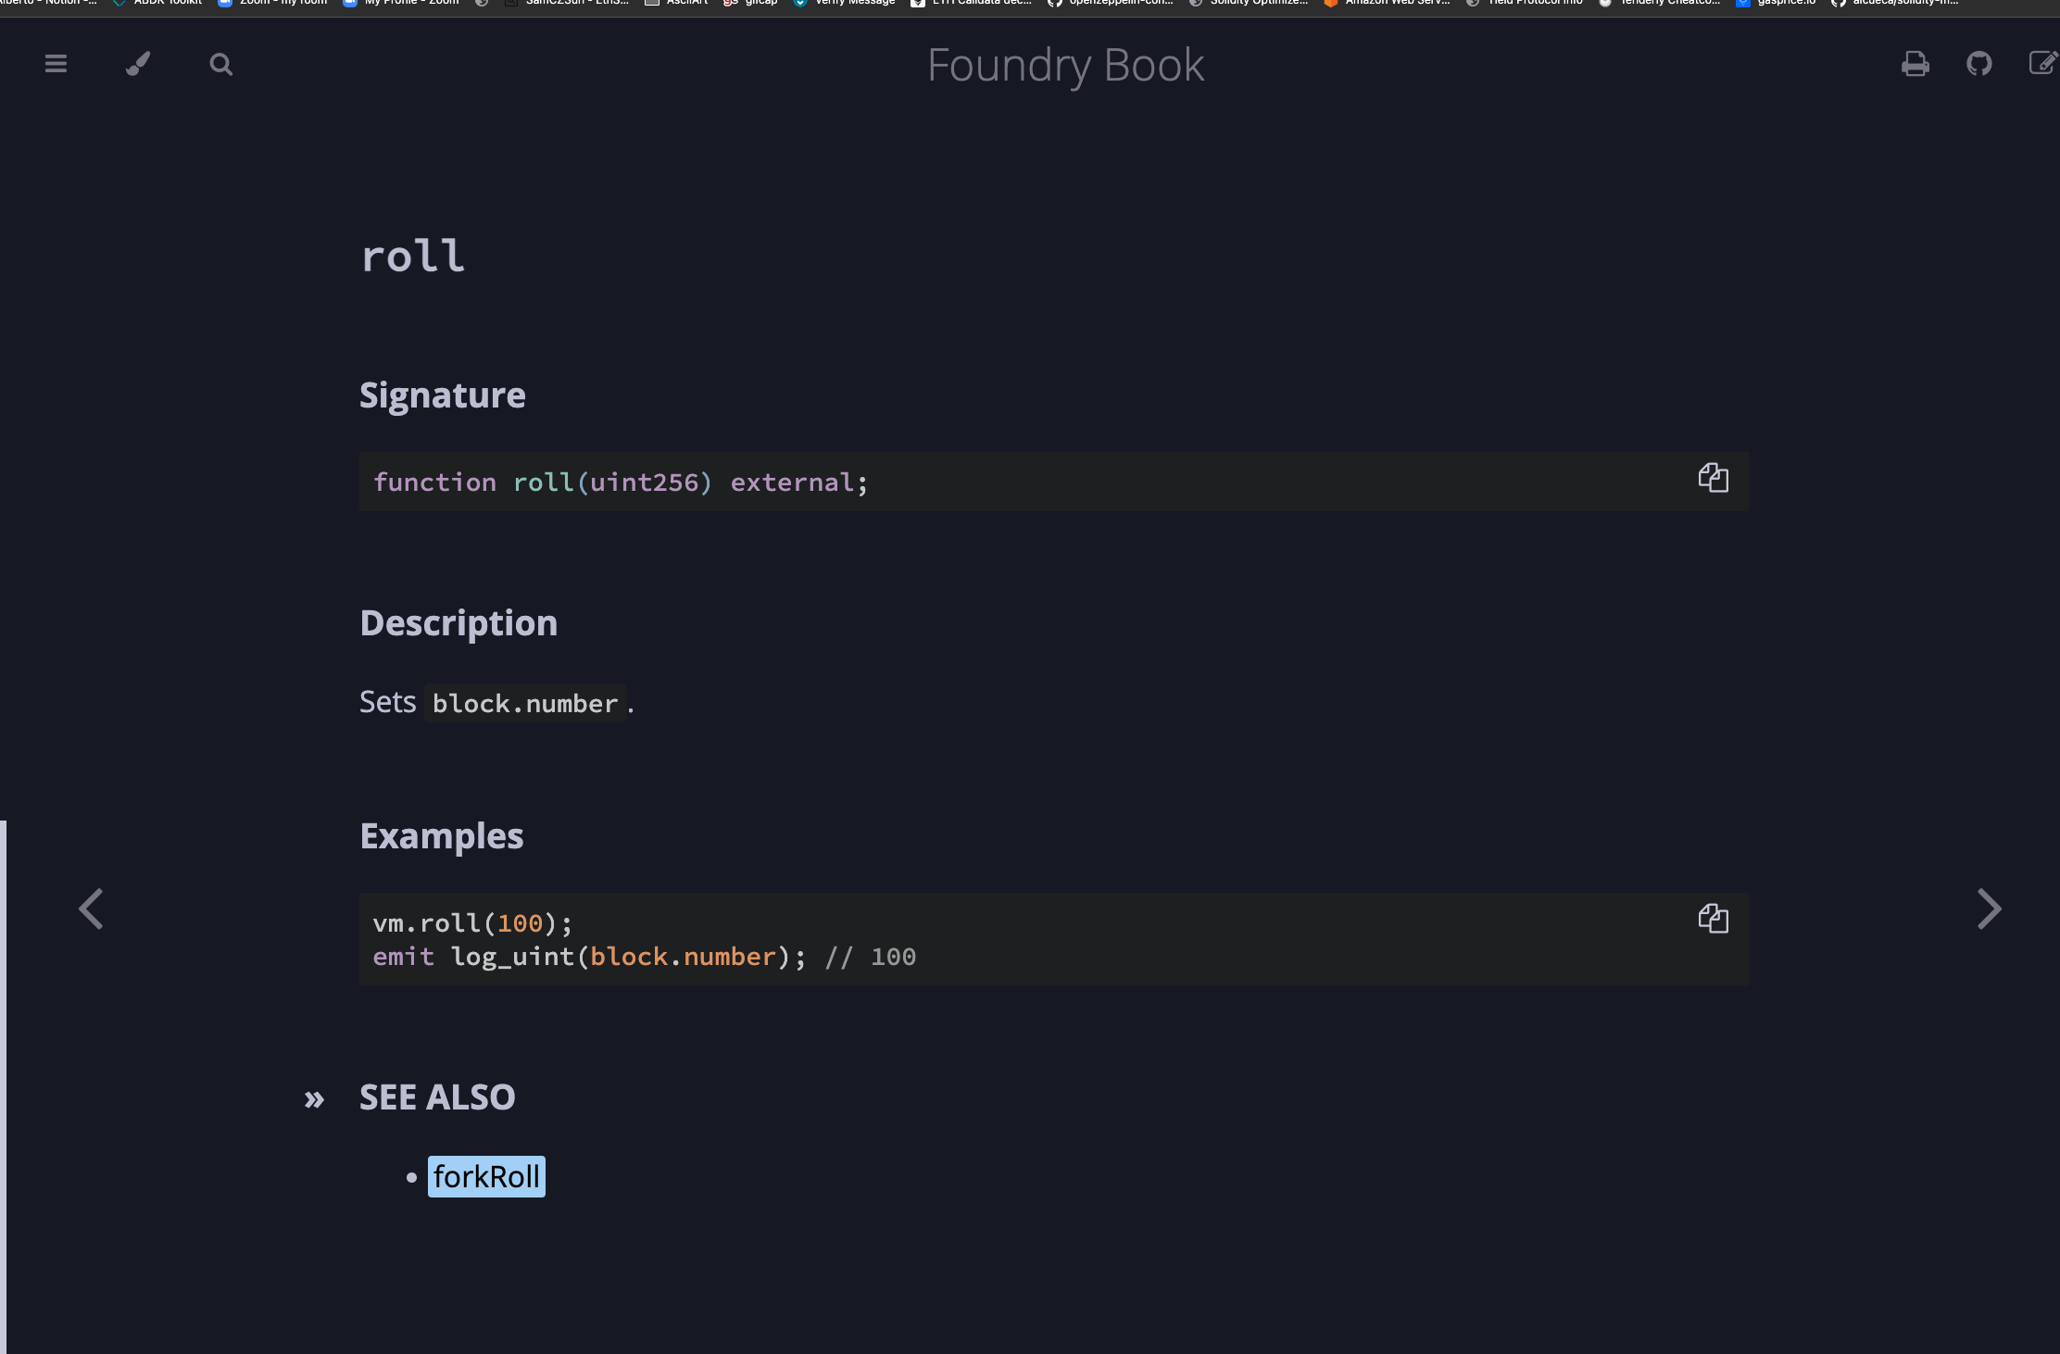This screenshot has height=1354, width=2060.
Task: Copy the roll function signature code
Action: coord(1713,478)
